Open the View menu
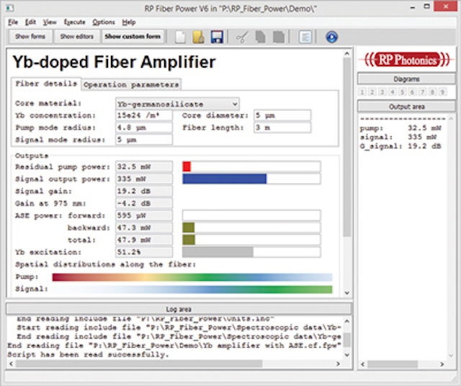The width and height of the screenshot is (461, 386). 50,22
